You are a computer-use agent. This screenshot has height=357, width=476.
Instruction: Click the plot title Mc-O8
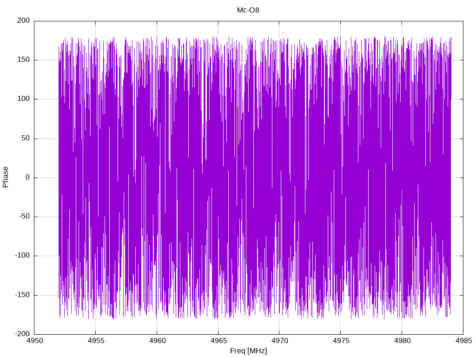point(248,10)
